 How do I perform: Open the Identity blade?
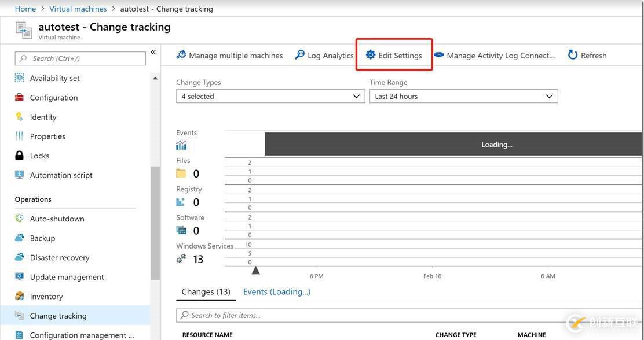[42, 116]
